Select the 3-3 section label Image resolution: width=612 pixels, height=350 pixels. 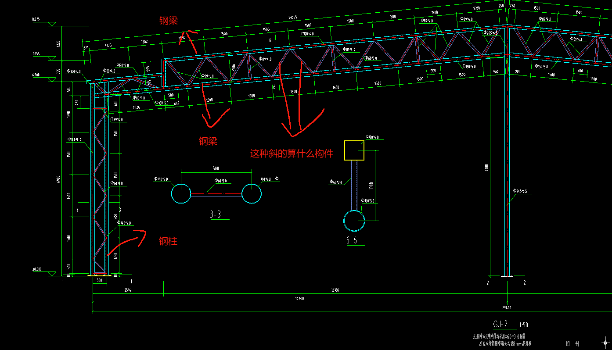pos(215,214)
